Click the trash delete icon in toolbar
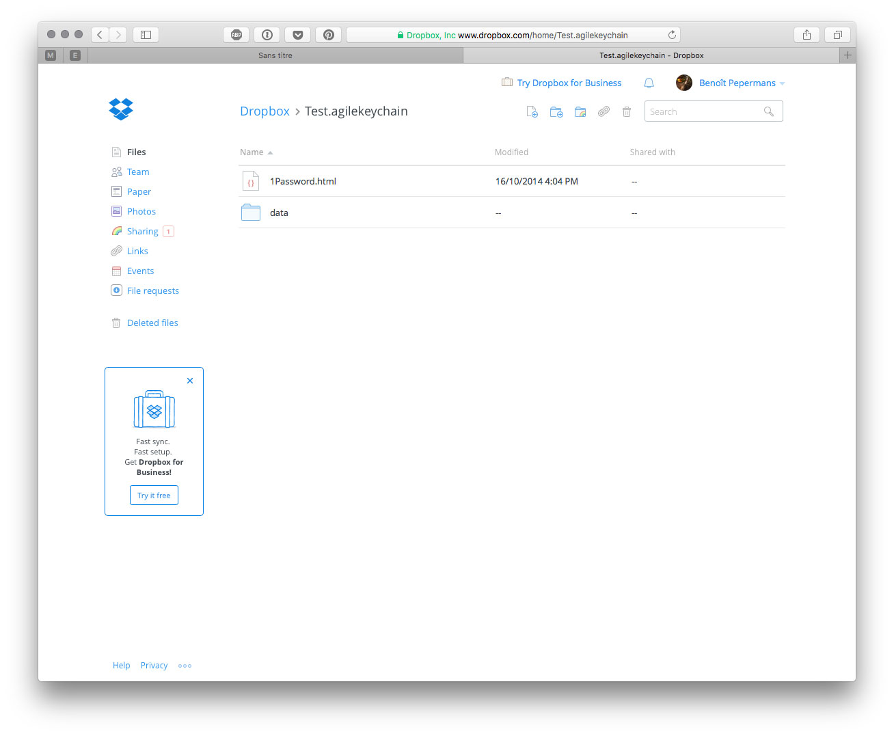The image size is (894, 736). tap(627, 112)
